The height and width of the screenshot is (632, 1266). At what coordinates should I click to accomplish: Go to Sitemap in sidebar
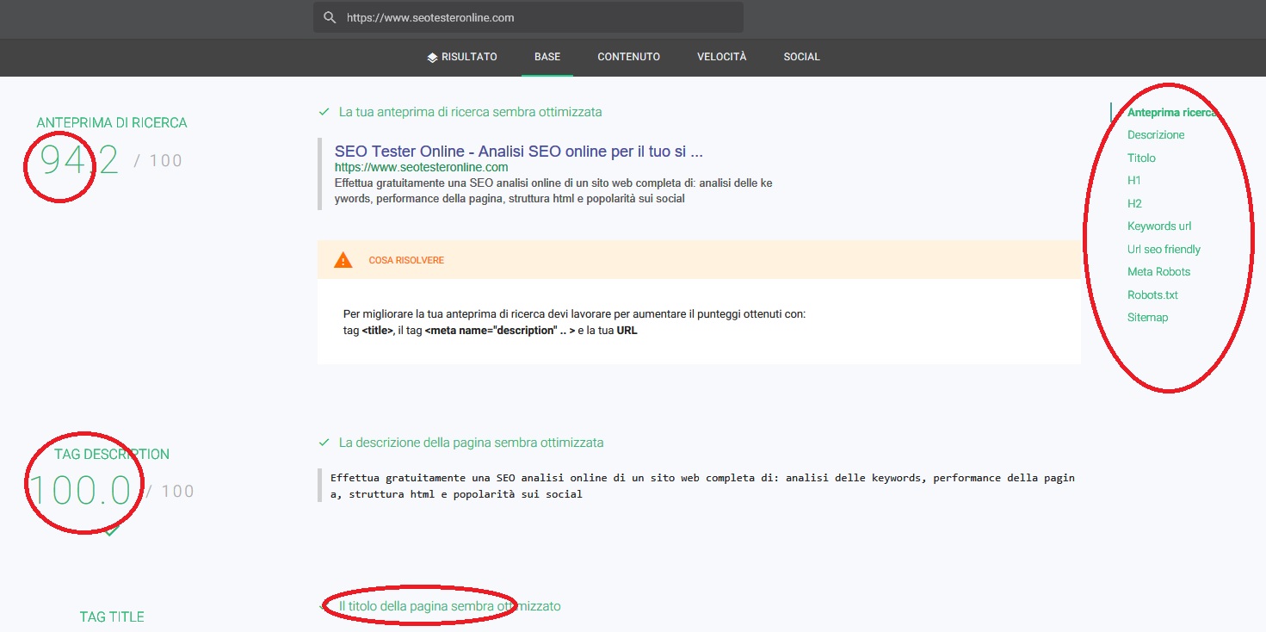coord(1148,317)
